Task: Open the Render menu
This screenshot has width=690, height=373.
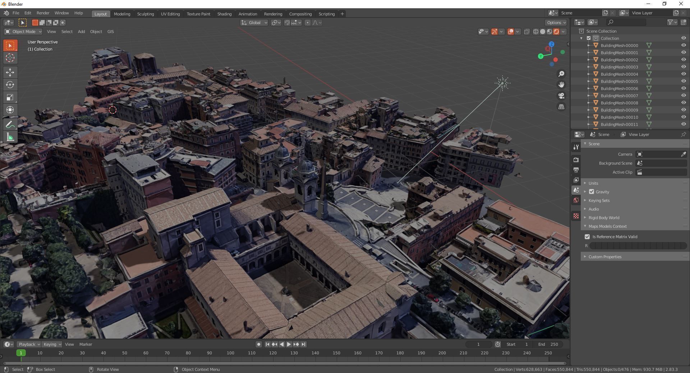Action: (x=43, y=13)
